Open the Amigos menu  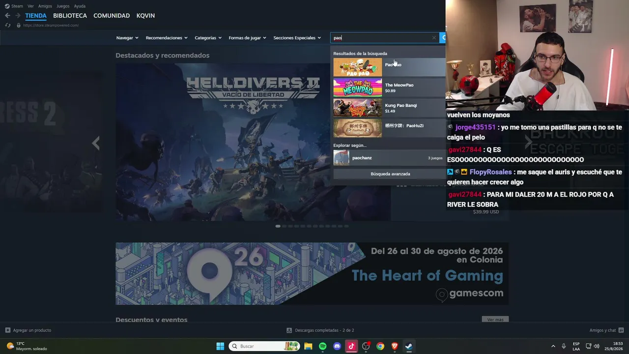[45, 6]
